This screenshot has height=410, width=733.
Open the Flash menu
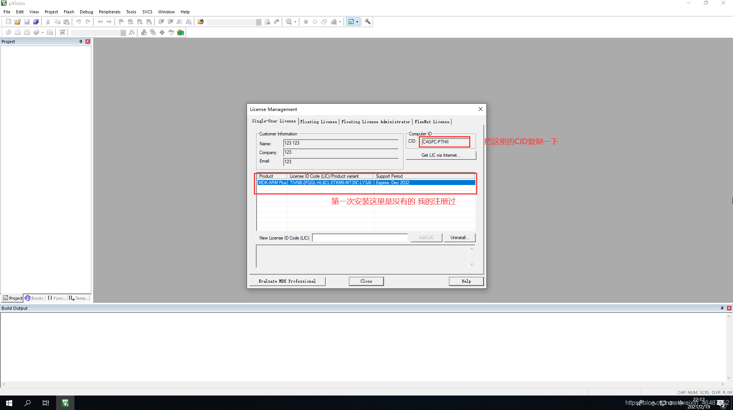pos(69,12)
